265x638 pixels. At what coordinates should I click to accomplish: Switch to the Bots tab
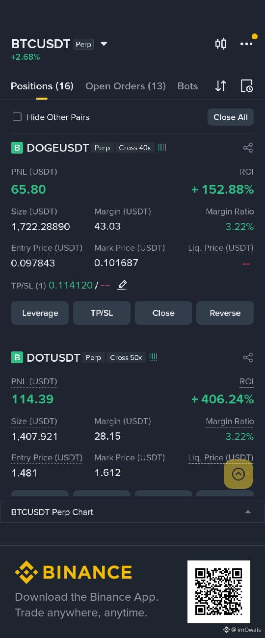coord(187,86)
